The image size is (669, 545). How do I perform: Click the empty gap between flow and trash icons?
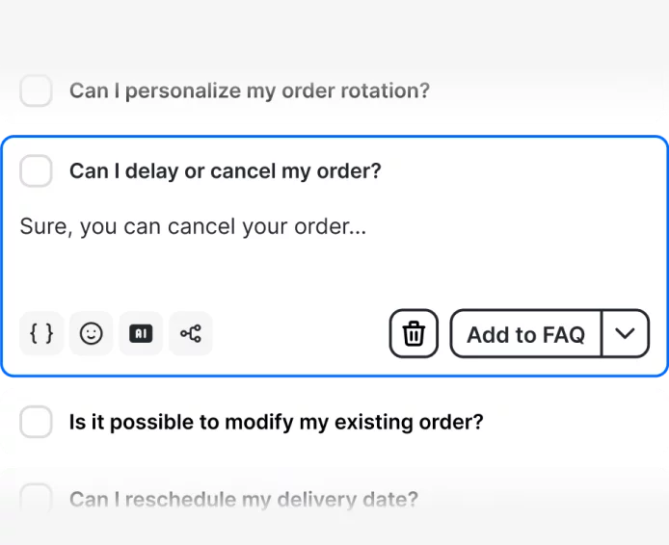[301, 334]
